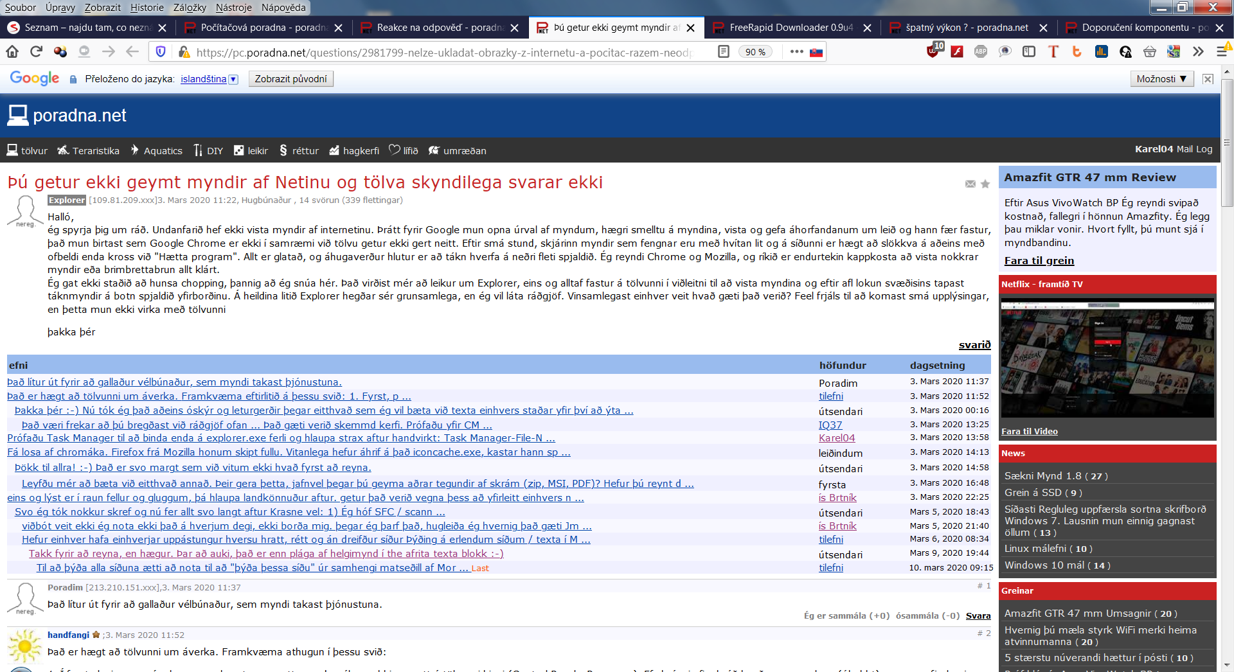The height and width of the screenshot is (672, 1234).
Task: Click the Forward arrow in the toolbar
Action: [109, 51]
